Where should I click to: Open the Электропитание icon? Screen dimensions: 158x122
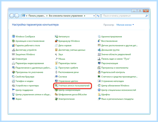pos(56,99)
